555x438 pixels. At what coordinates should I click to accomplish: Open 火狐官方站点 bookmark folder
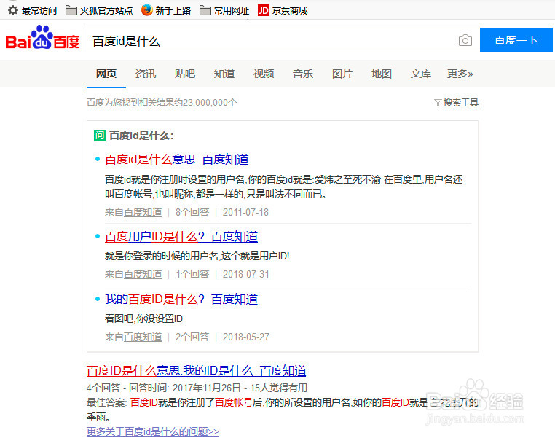tap(99, 11)
